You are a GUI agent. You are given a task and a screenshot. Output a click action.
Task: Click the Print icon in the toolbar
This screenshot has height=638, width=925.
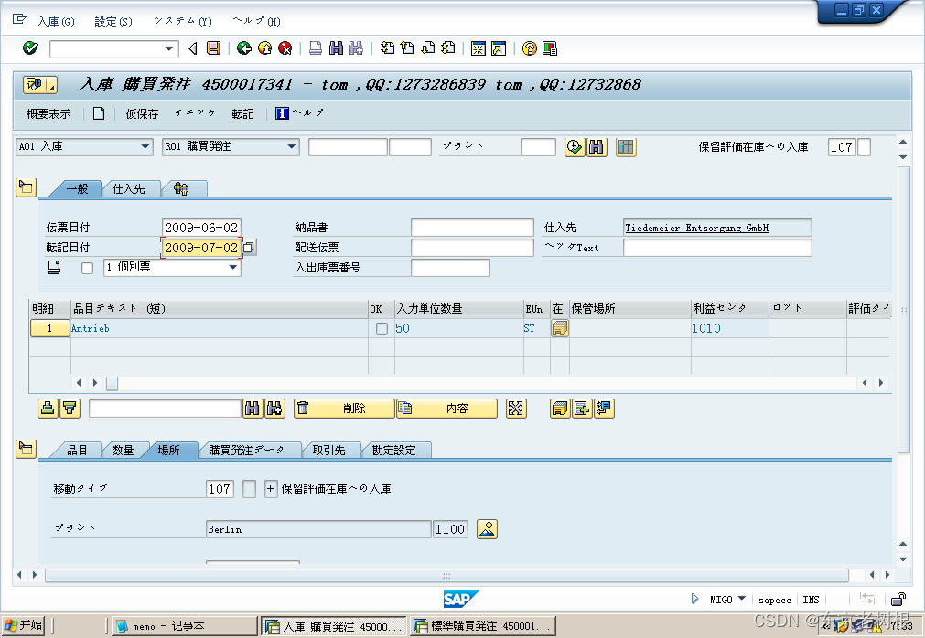click(x=315, y=48)
